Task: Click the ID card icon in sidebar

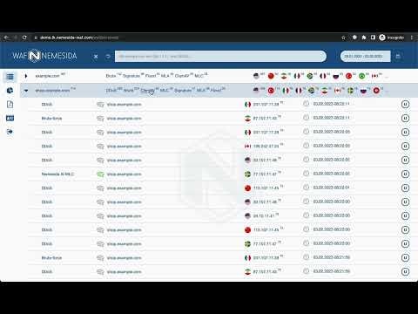Action: tap(10, 118)
